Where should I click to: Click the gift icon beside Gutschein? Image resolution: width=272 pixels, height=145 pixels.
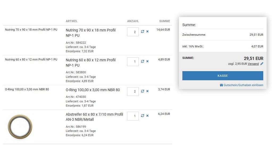221,85
